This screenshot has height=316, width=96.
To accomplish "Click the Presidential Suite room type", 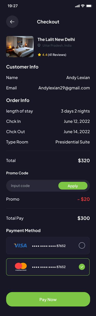I will [x=73, y=142].
